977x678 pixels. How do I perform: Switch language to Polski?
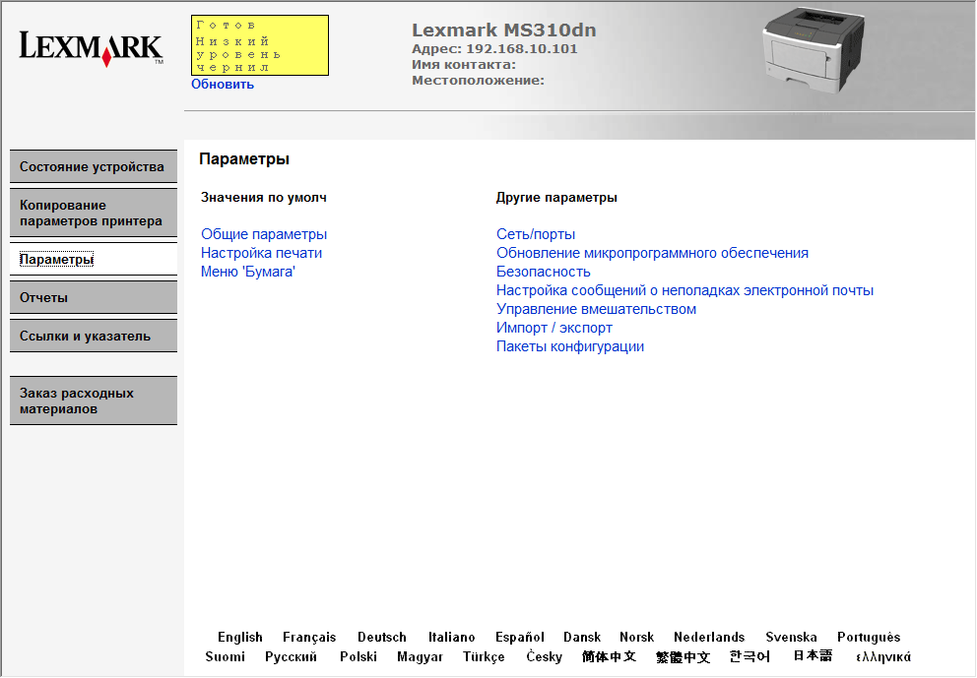pos(358,656)
